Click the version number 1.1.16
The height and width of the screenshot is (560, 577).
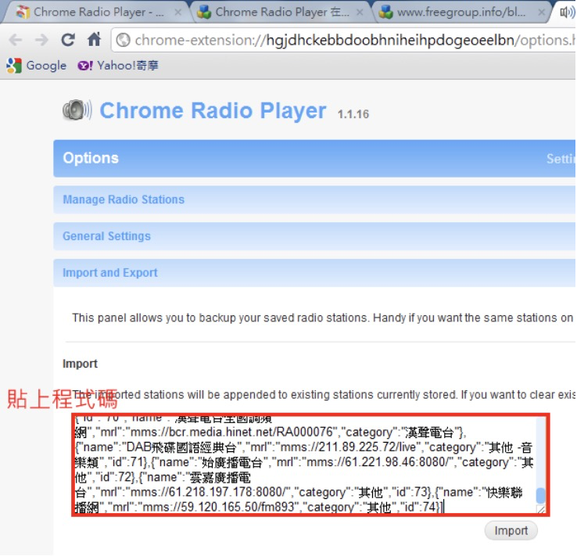353,114
